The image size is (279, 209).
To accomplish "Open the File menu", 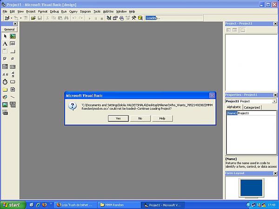I will tap(5, 11).
